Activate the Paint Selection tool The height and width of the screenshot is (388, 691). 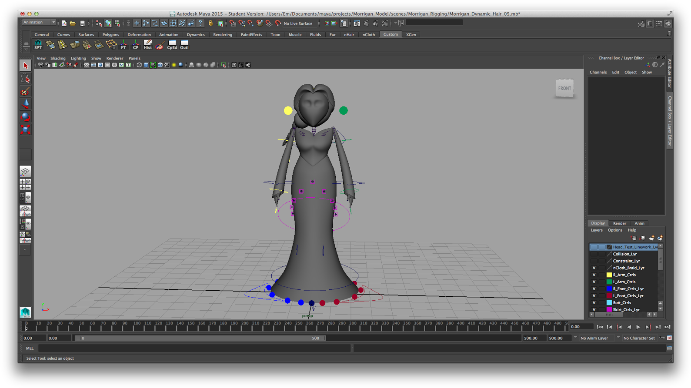click(25, 91)
